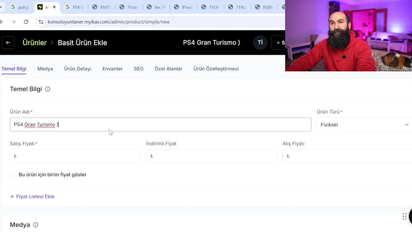Open the Ürün Detayı tab
The height and width of the screenshot is (232, 412).
pyautogui.click(x=78, y=69)
